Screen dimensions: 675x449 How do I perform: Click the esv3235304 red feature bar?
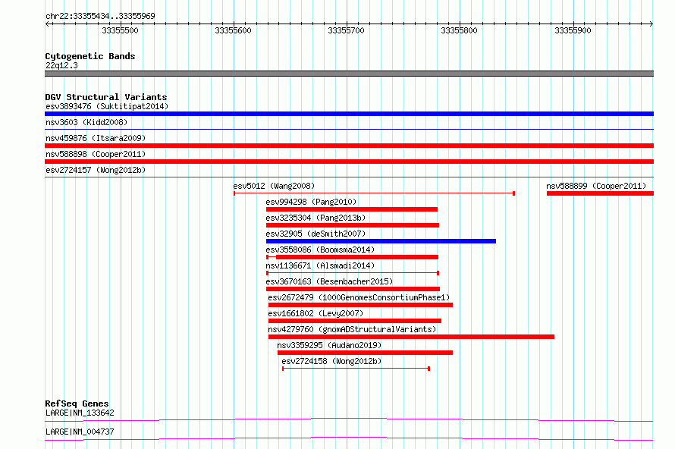[353, 225]
